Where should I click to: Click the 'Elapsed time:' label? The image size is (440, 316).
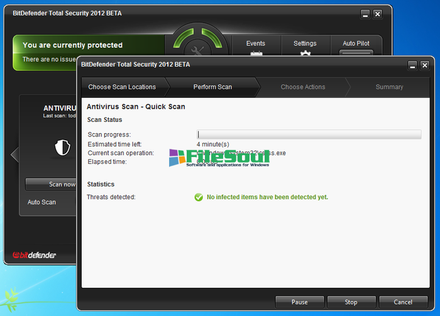coord(107,162)
